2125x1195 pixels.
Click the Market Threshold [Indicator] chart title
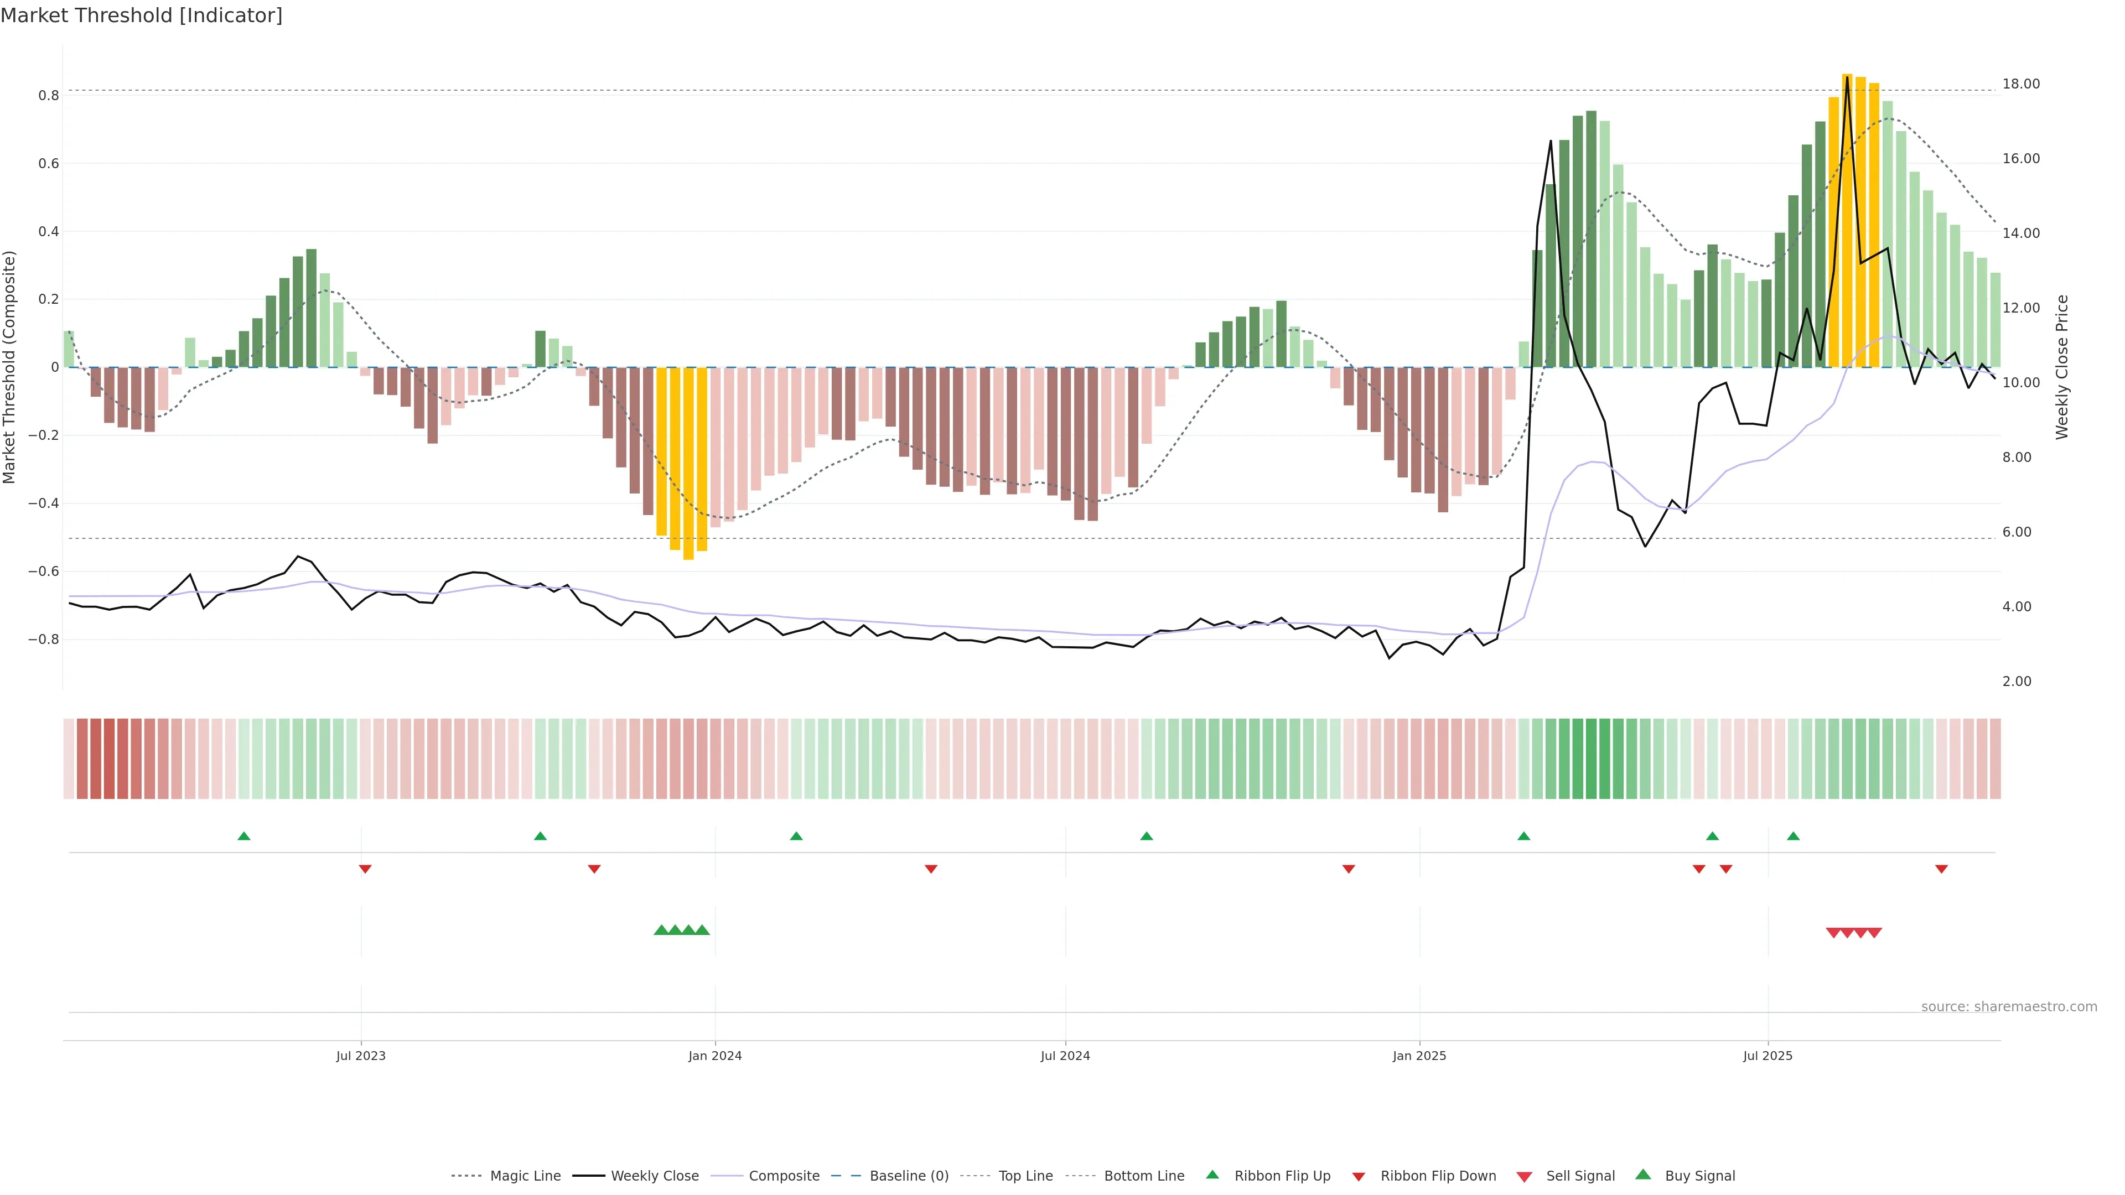141,15
